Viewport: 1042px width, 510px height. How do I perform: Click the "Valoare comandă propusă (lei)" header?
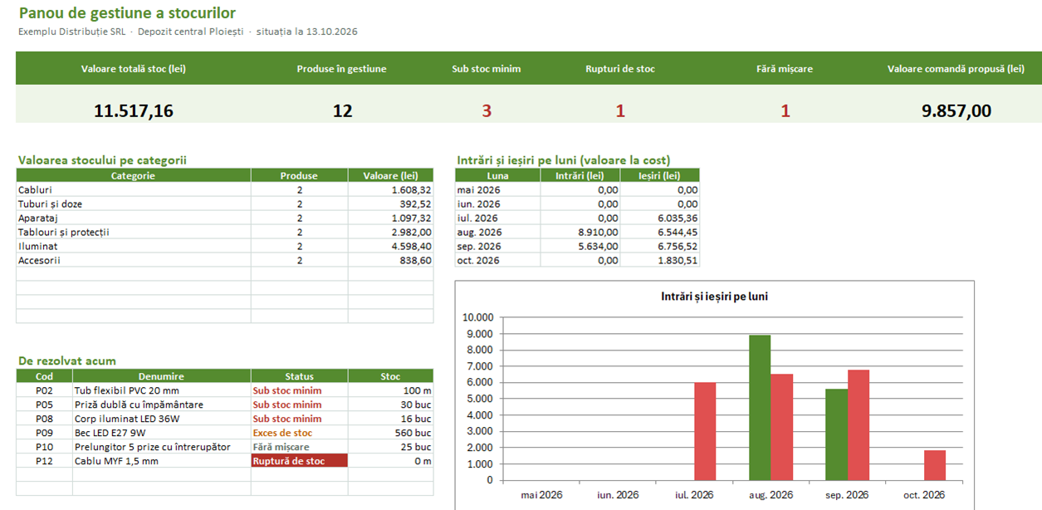tap(956, 69)
